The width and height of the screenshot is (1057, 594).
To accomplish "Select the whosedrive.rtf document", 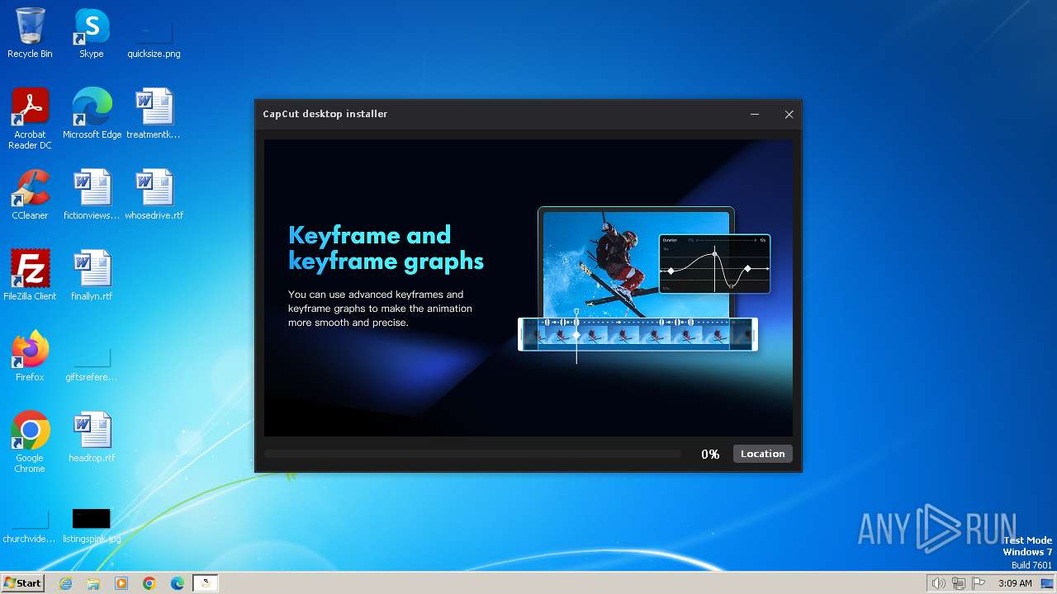I will pyautogui.click(x=154, y=195).
